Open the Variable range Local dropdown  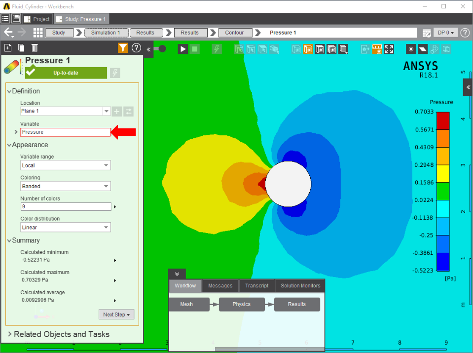coord(106,165)
